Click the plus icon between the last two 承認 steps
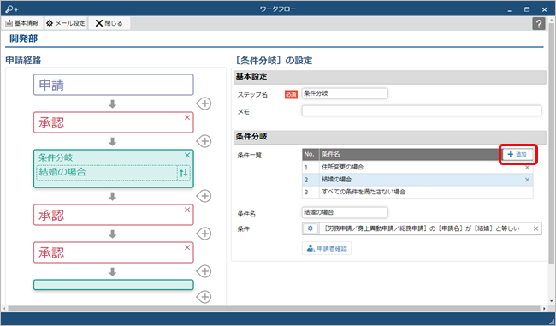 pyautogui.click(x=204, y=234)
